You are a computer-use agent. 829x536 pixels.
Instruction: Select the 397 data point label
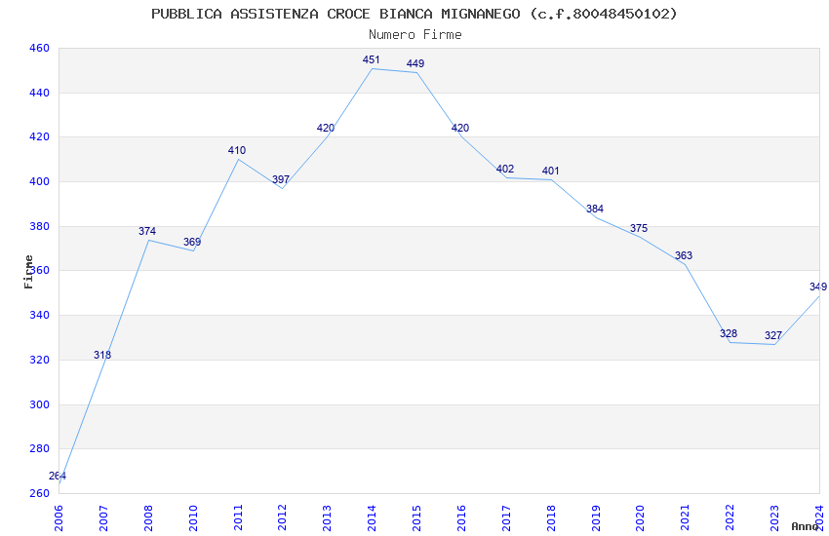coord(281,179)
